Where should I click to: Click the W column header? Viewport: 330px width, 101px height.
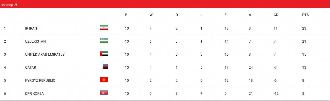tap(151, 15)
